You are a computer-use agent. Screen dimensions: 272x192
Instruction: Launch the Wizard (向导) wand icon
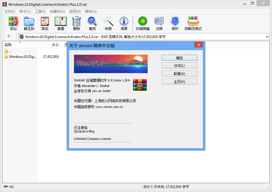click(x=108, y=23)
